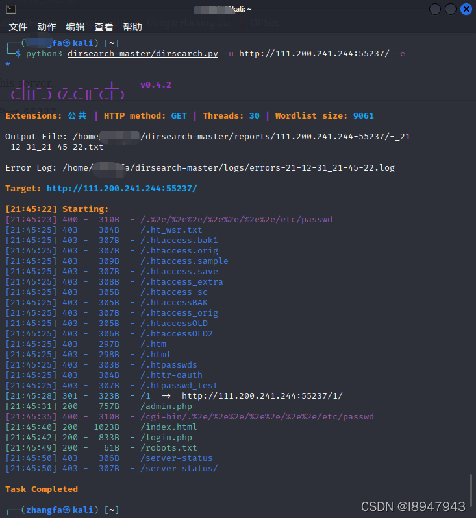Click the /admin.php result line
Viewport: 476px width, 518px height.
(99, 406)
